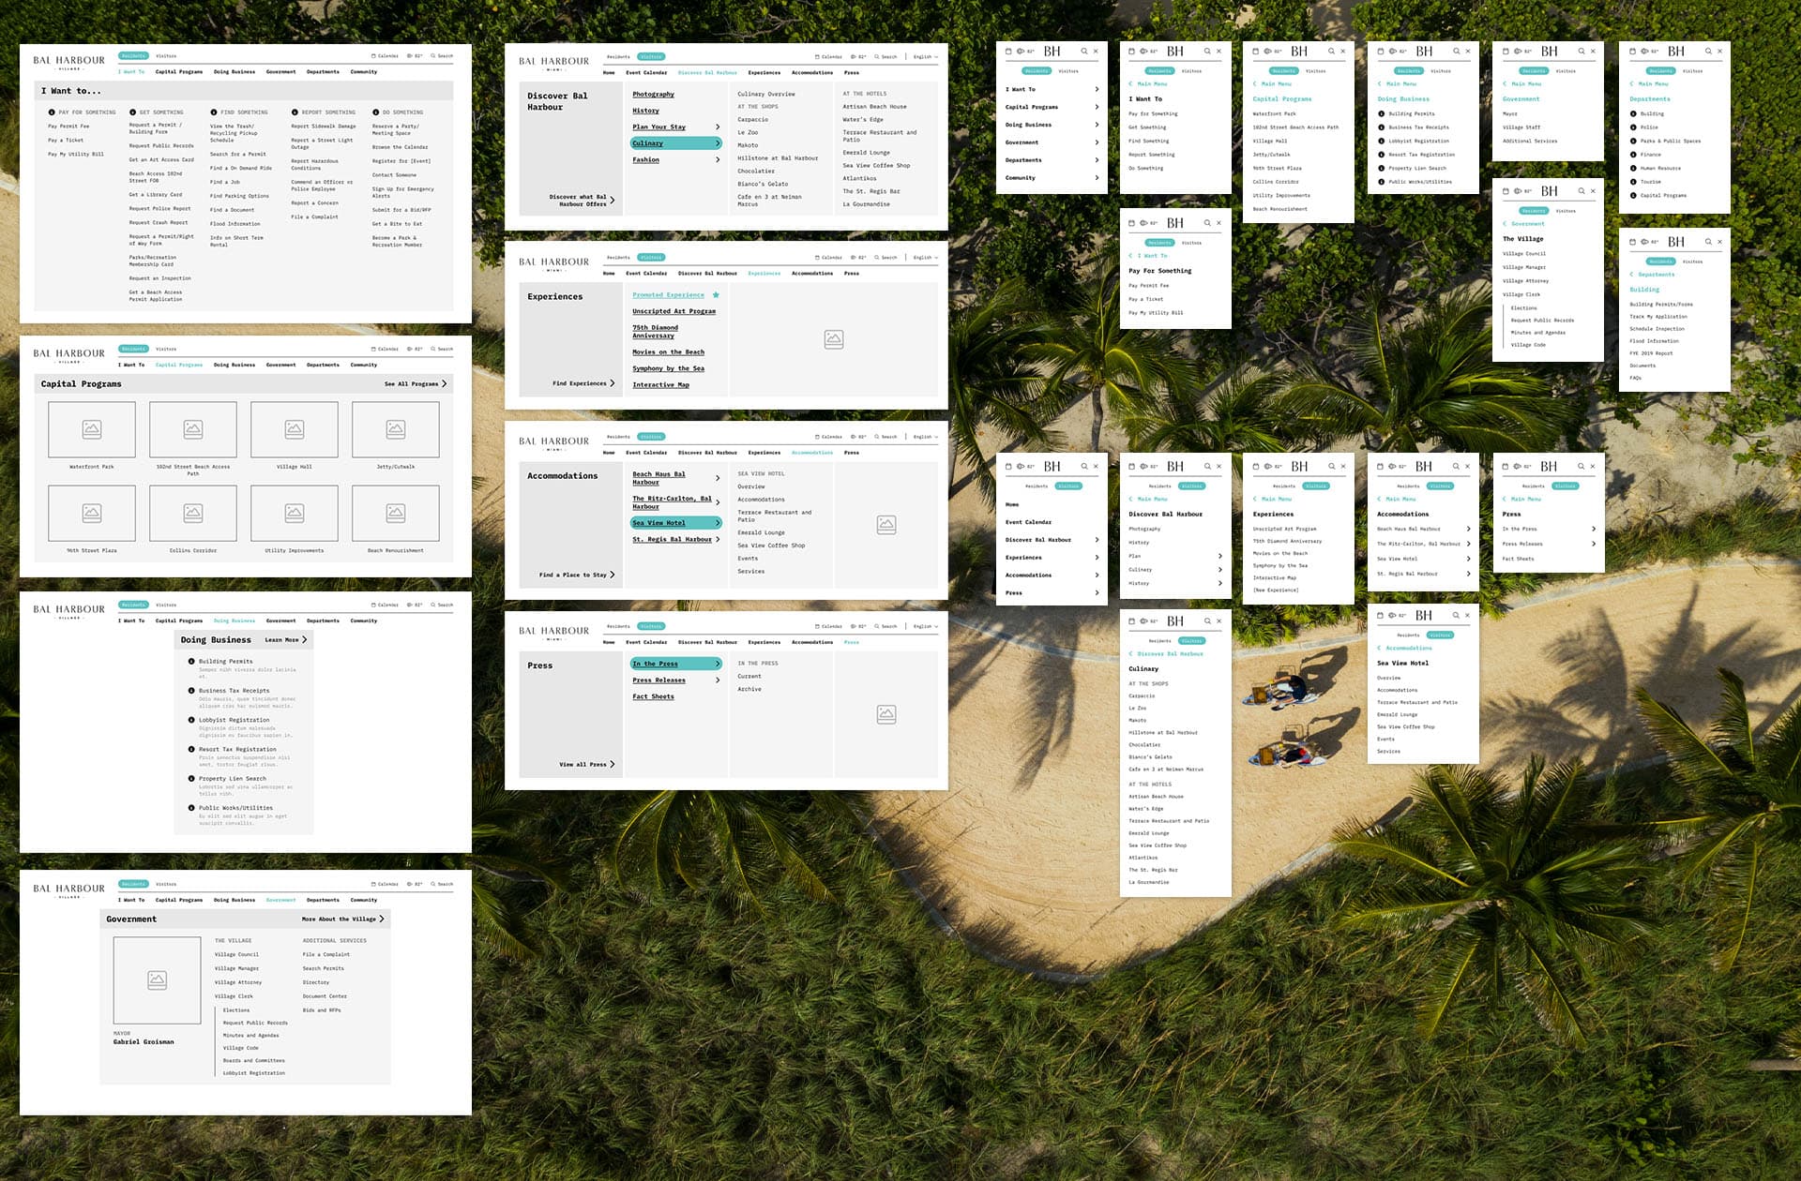
Task: Click calendar icon in Capital Programs desktop header
Action: coord(373,350)
